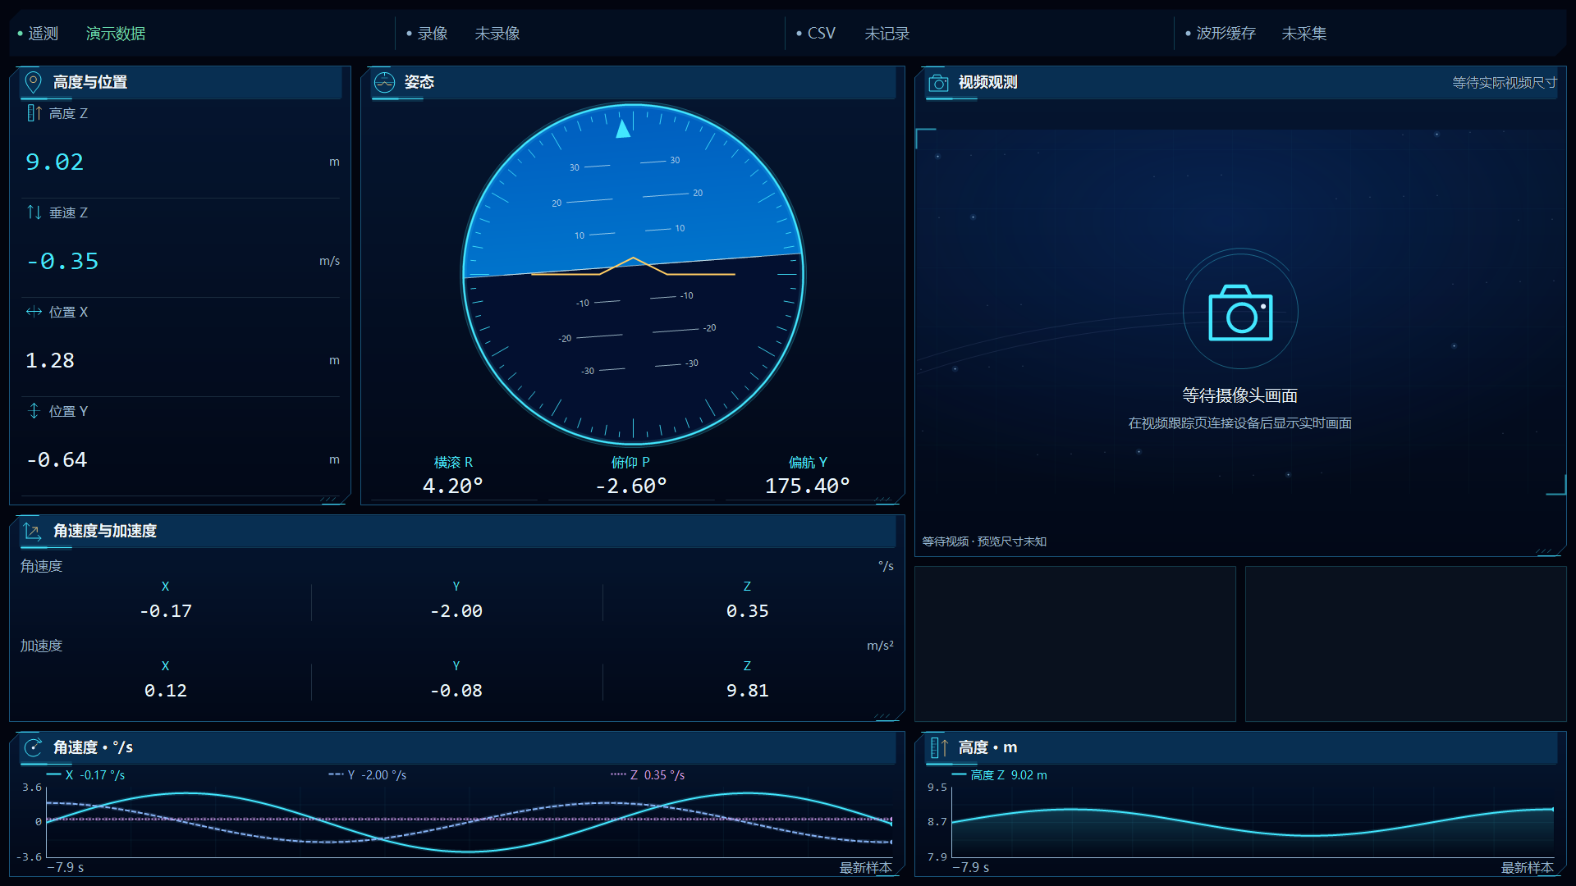
Task: Click the Y legend entry in angular rate chart
Action: pos(367,774)
